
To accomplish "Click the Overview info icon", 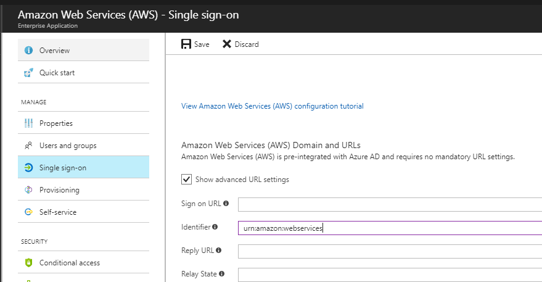I will (x=29, y=50).
